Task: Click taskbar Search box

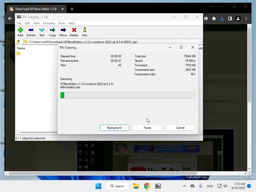Action: (117, 186)
